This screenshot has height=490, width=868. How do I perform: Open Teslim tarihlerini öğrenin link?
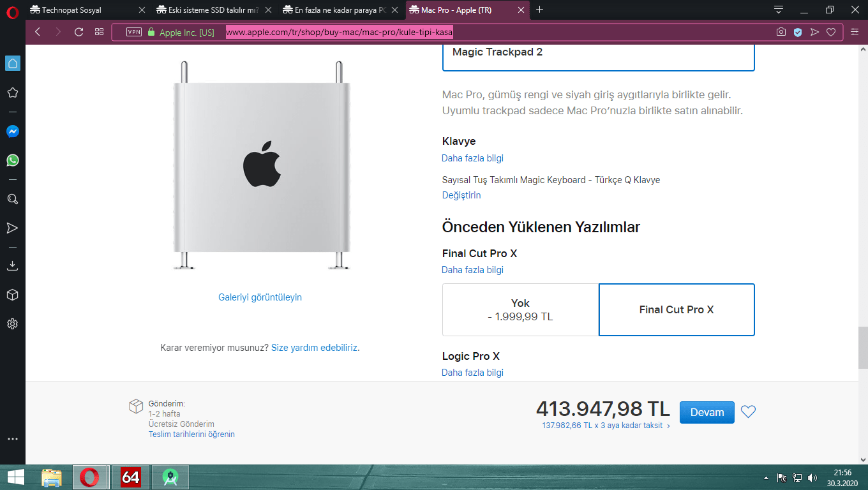tap(191, 434)
